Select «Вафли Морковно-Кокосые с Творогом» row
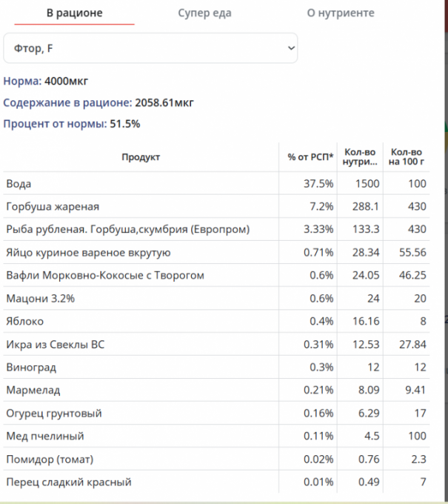Viewport: 448px width, 504px height. pos(104,276)
